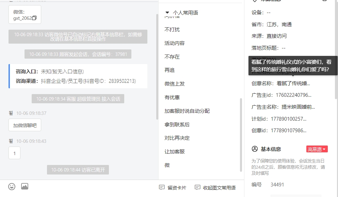Click the 咨询渠道 抖音企业号 line
The height and width of the screenshot is (197, 338).
point(76,81)
